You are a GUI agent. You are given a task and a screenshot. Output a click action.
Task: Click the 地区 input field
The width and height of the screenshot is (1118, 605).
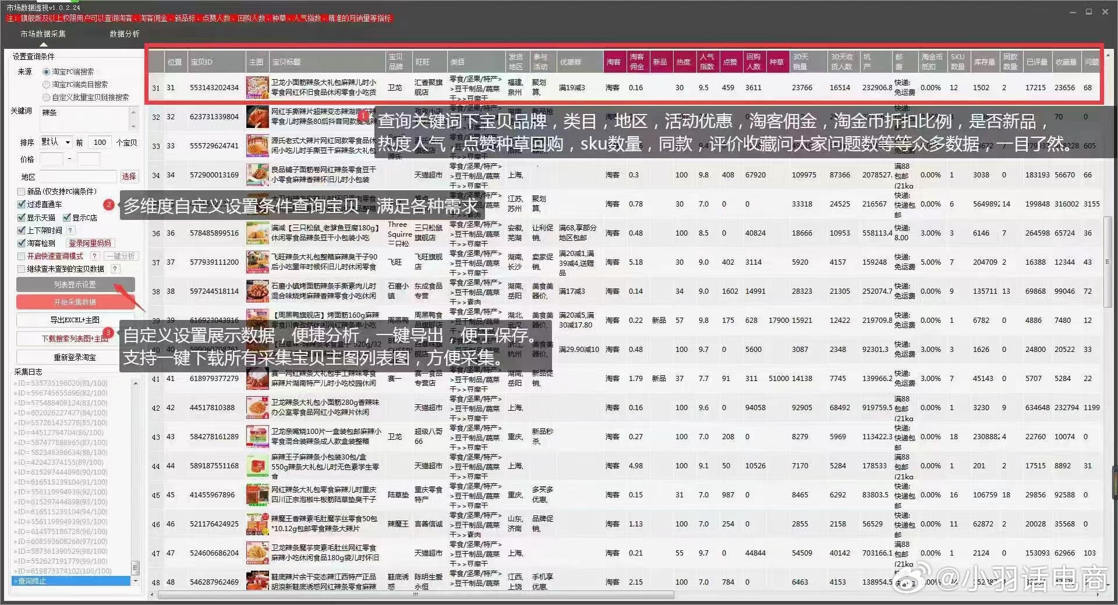(x=79, y=176)
